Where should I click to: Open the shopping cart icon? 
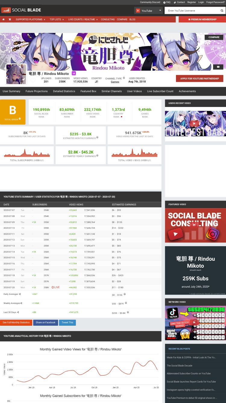tap(10, 19)
